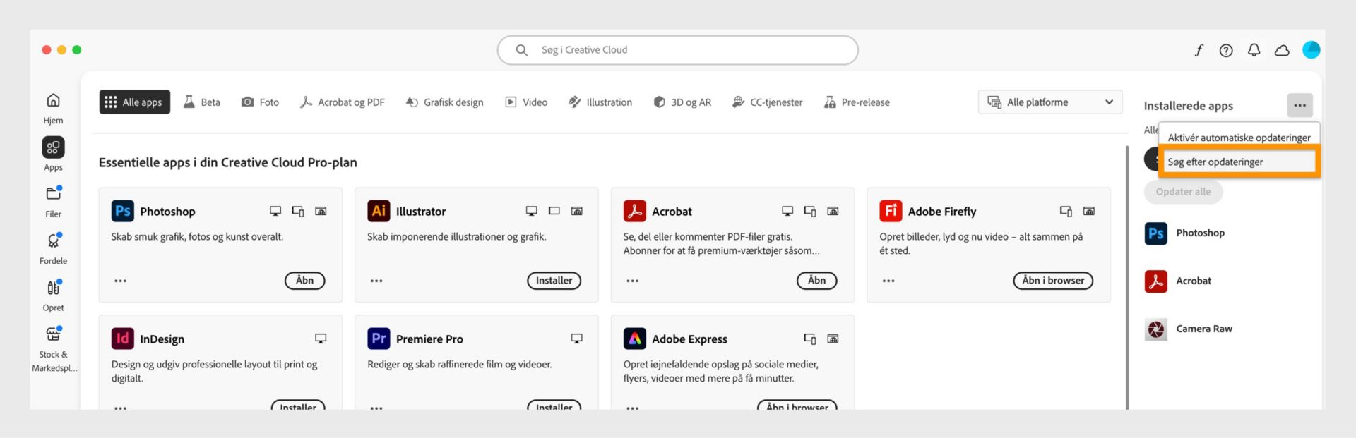
Task: Open cloud sync status icon
Action: [x=1282, y=50]
